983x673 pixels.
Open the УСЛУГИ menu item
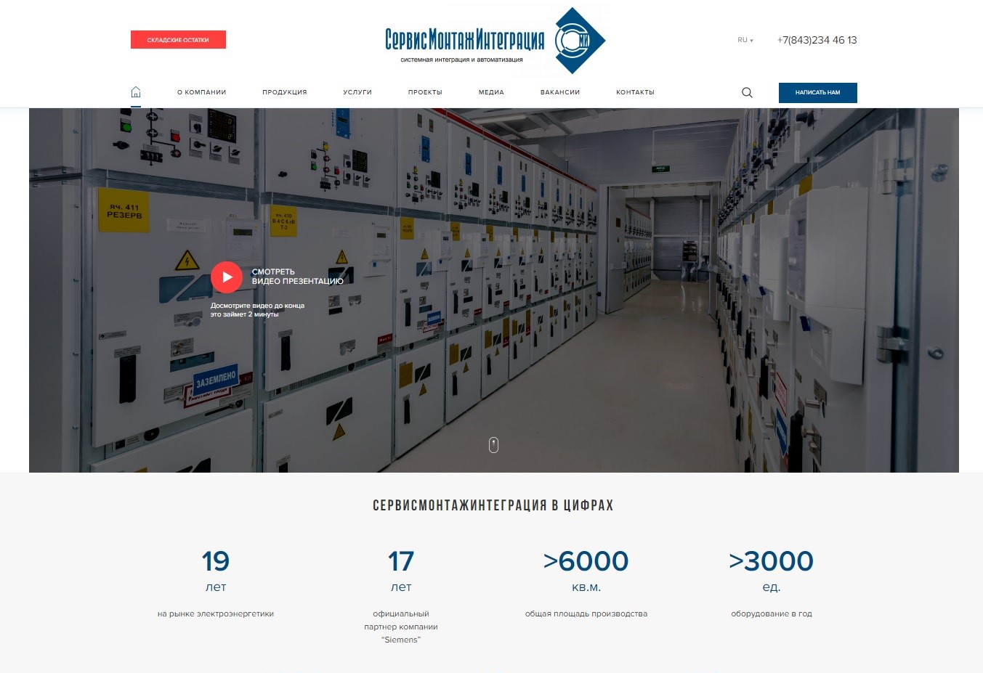point(357,92)
